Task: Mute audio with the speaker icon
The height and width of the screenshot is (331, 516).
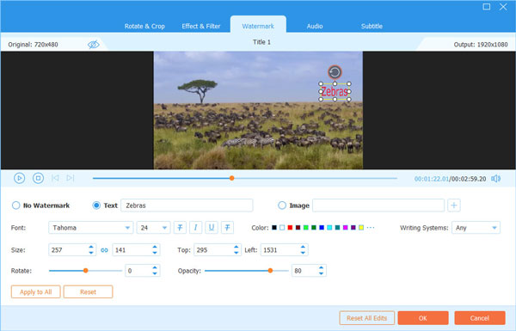Action: (495, 179)
